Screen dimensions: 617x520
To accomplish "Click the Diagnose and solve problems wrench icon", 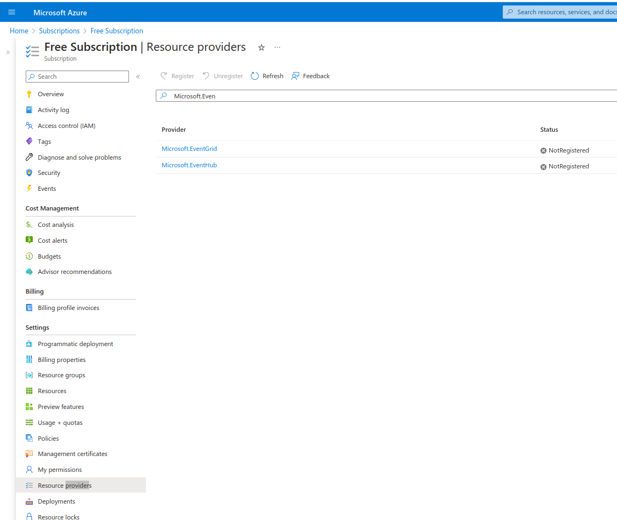I will (x=29, y=157).
